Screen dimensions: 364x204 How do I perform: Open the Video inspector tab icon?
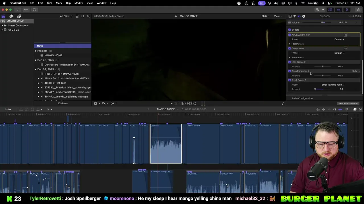pos(290,16)
